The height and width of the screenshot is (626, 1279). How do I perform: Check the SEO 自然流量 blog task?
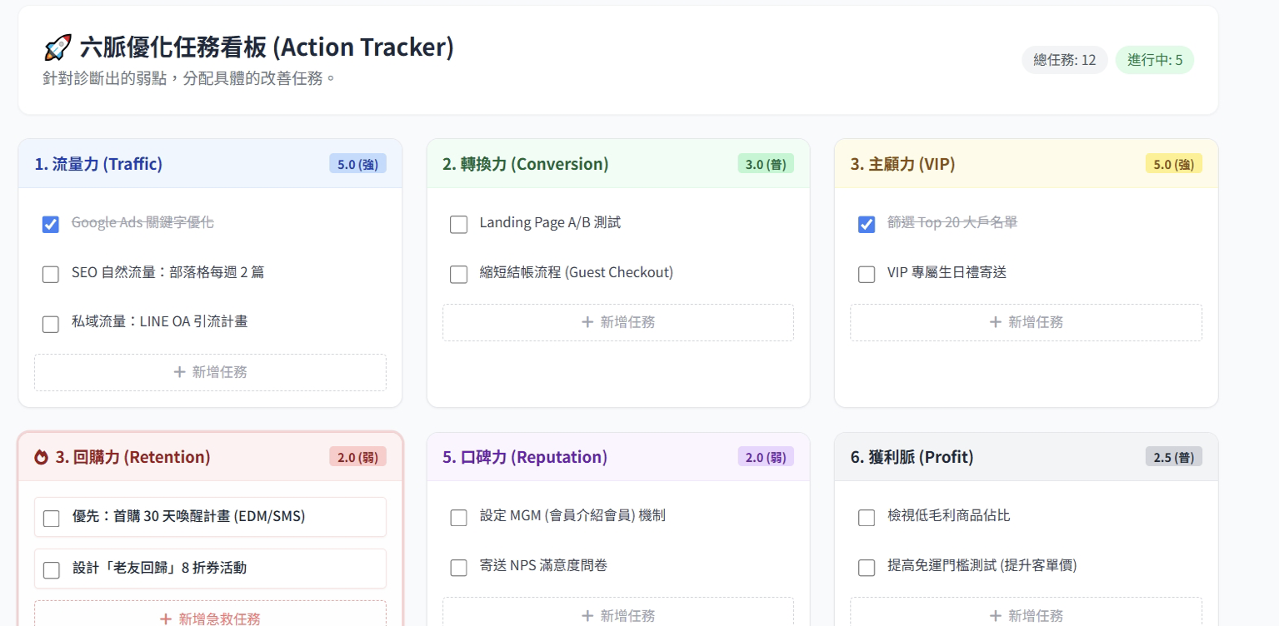[51, 274]
